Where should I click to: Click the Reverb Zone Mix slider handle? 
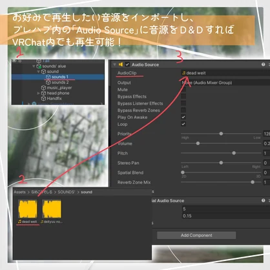point(253,182)
